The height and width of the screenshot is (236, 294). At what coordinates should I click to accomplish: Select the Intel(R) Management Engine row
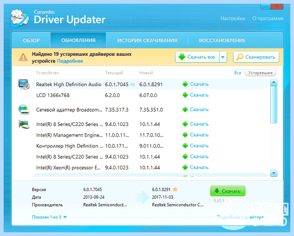click(x=150, y=135)
